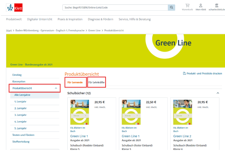Click the Produktübersicht orange page heading
225x154 pixels.
[x=82, y=74]
